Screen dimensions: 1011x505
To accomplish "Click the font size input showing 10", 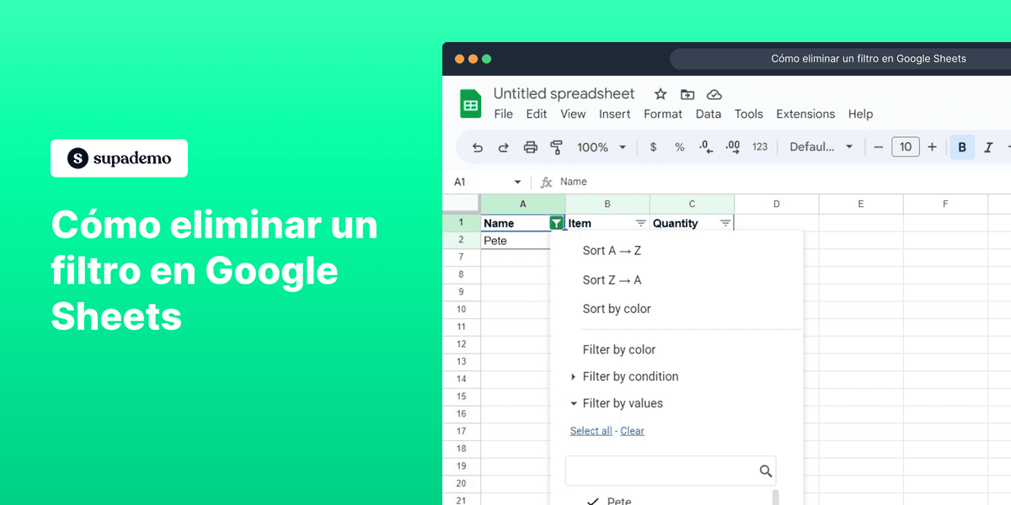I will coord(905,146).
